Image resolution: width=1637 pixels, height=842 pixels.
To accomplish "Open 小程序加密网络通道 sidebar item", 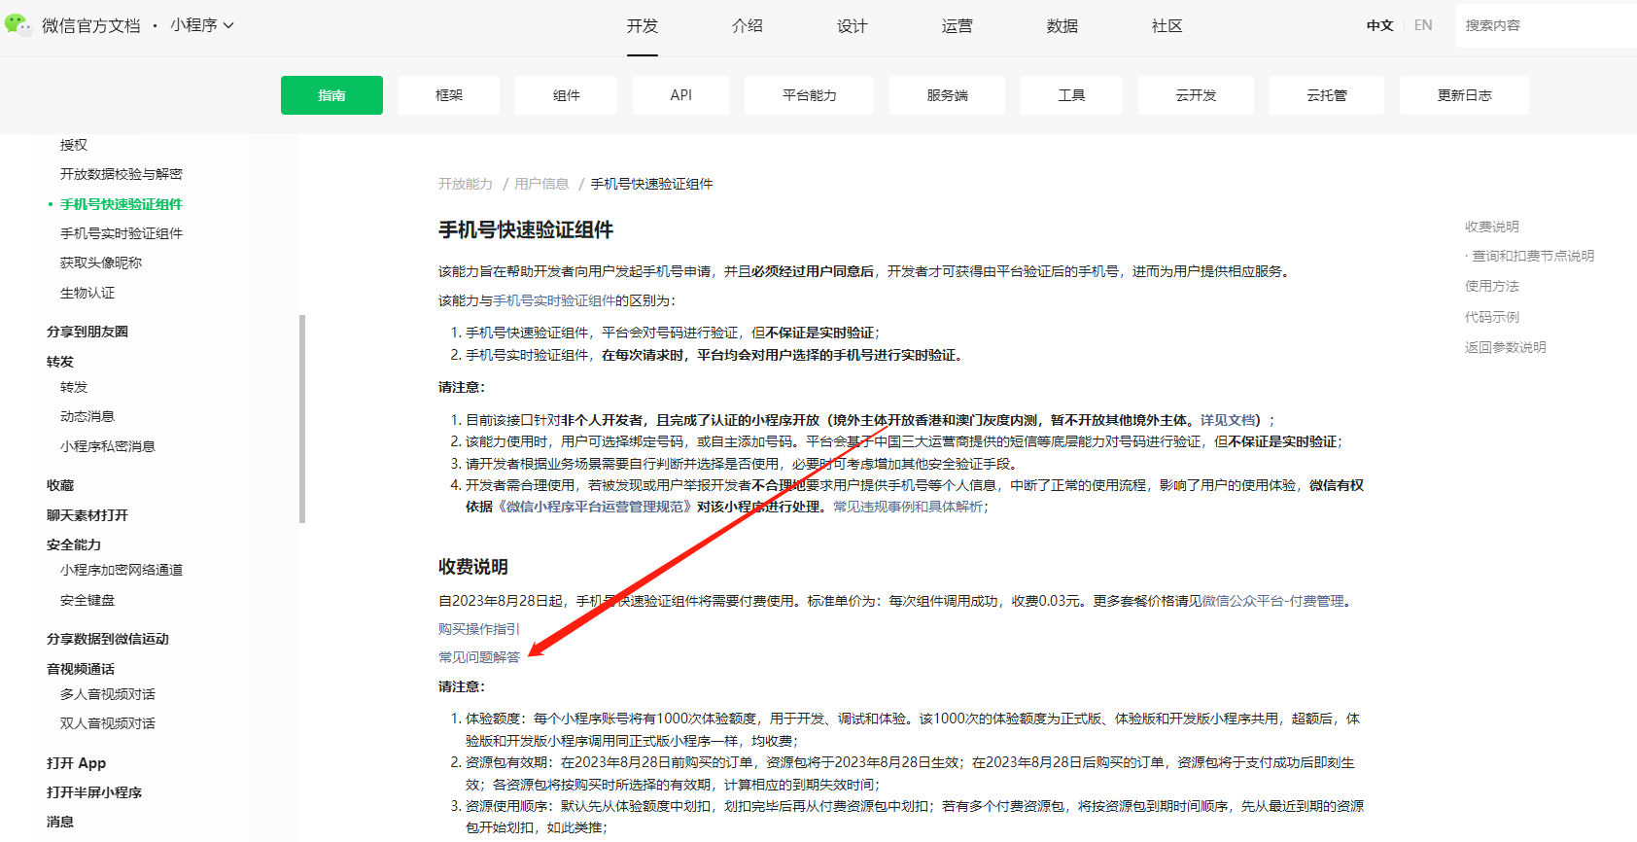I will point(122,570).
